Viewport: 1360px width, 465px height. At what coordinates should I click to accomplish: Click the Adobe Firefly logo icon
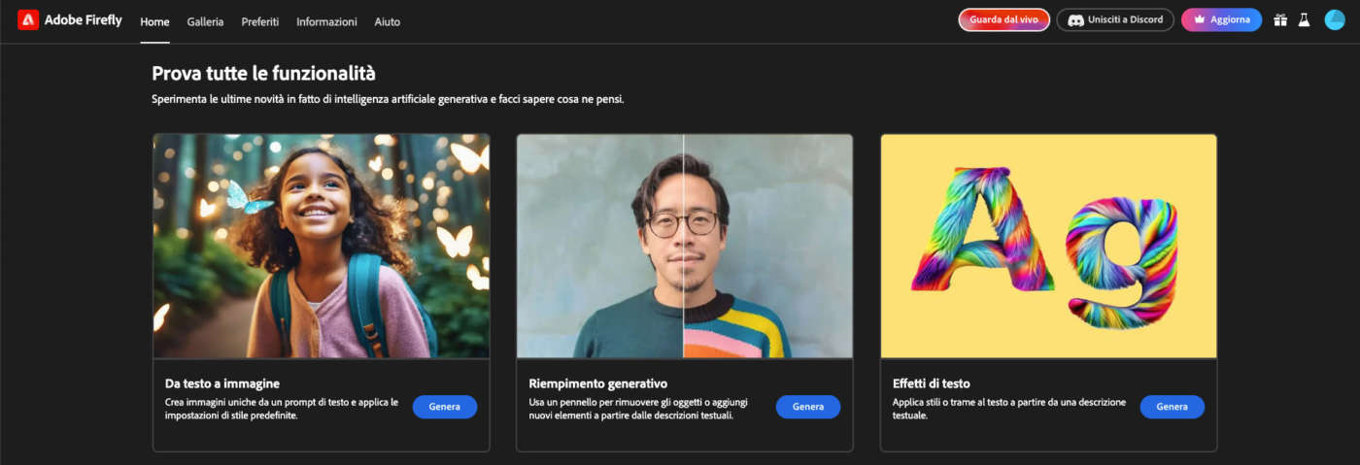28,19
